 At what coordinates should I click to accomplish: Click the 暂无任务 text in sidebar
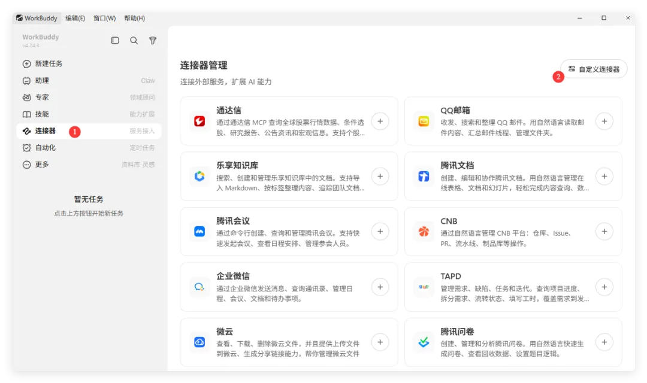click(89, 199)
